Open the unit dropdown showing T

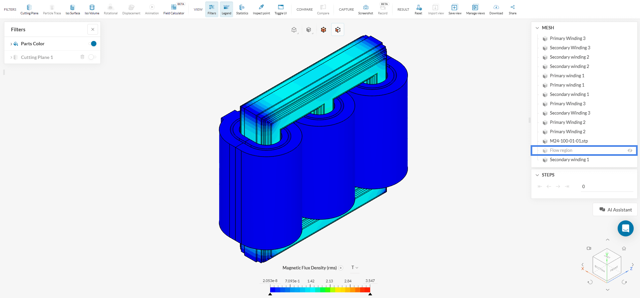click(x=355, y=268)
